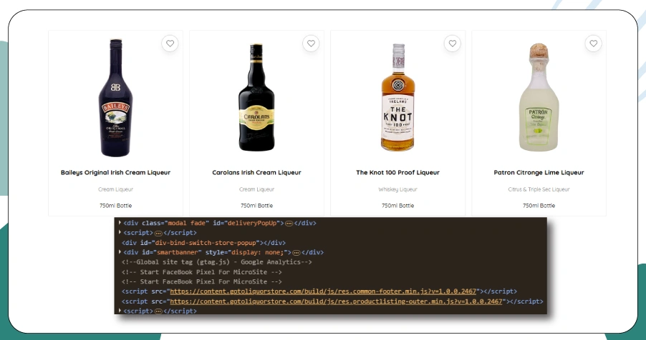
Task: Click the Patron Citronge bottle image
Action: pyautogui.click(x=539, y=98)
